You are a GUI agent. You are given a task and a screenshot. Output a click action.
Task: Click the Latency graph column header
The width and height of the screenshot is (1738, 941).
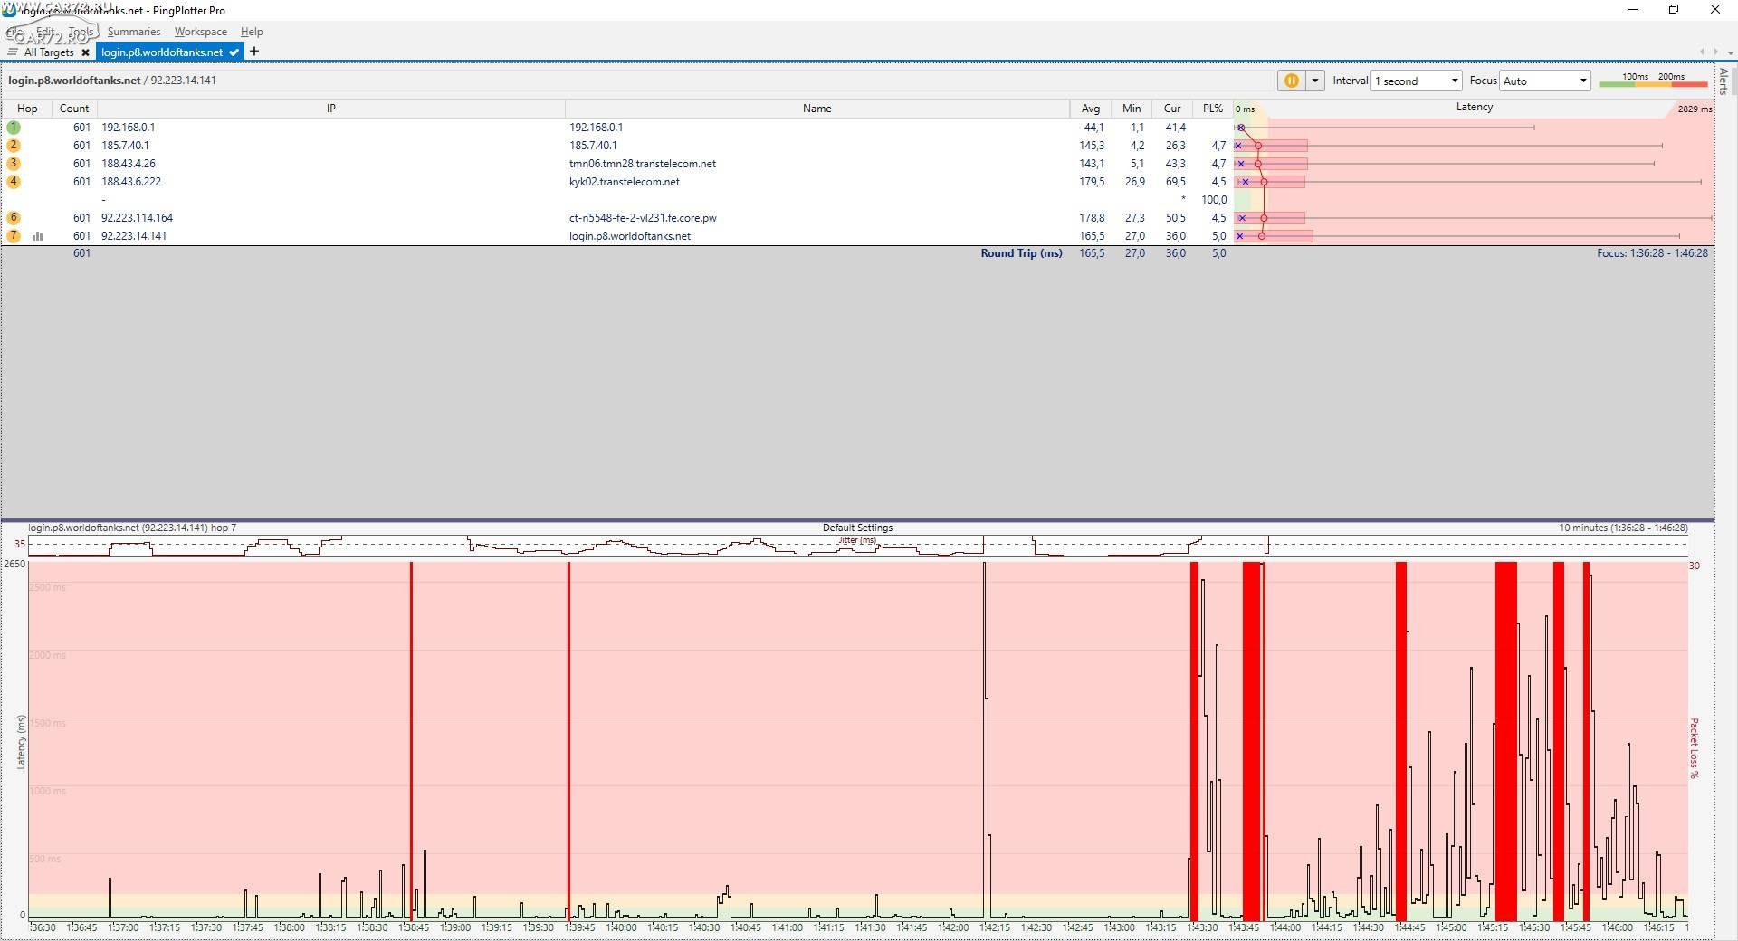1474,108
